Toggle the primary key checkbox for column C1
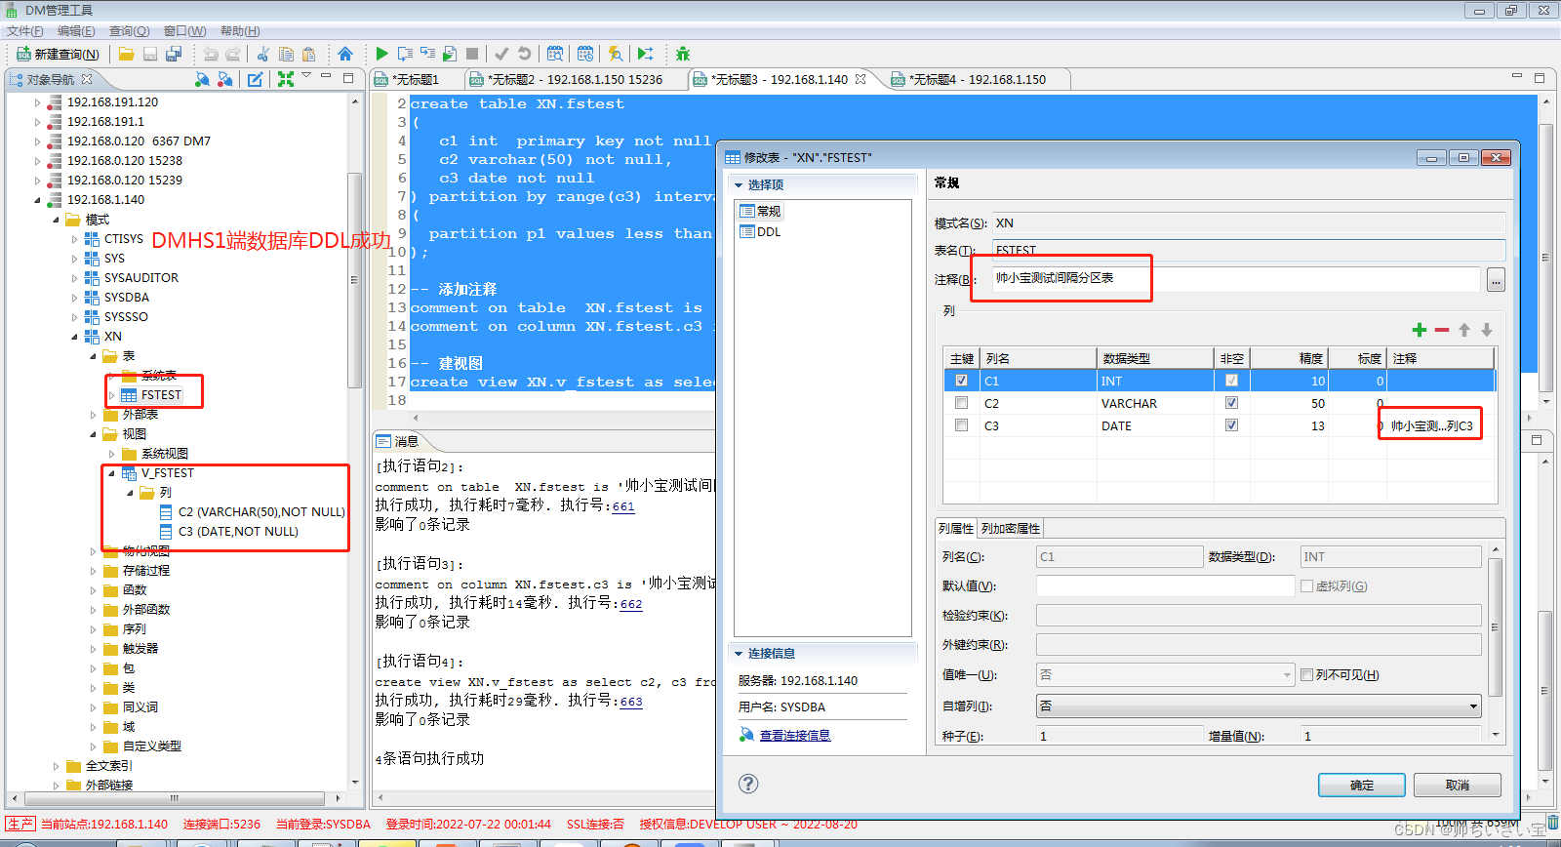This screenshot has height=847, width=1561. click(x=962, y=381)
